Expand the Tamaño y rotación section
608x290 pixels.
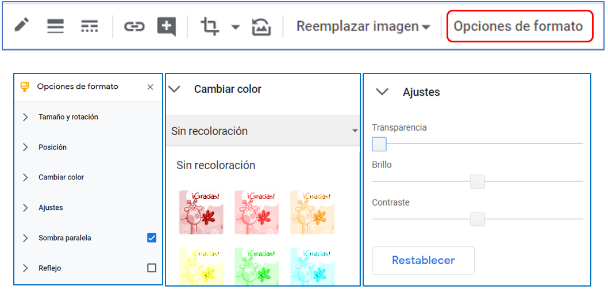tap(68, 117)
